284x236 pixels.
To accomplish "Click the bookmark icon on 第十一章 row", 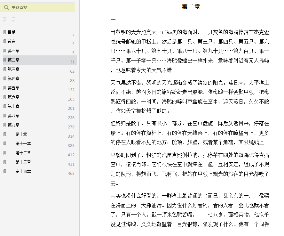I will click(x=5, y=143).
